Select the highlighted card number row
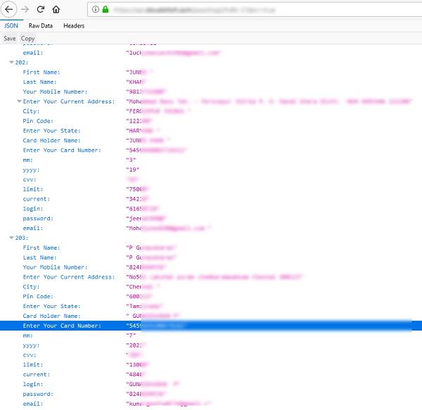Screen dimensions: 422x410 (211, 326)
